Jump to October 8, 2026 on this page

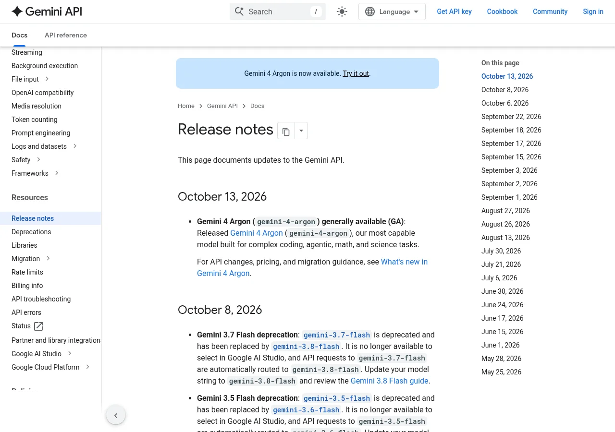[505, 90]
